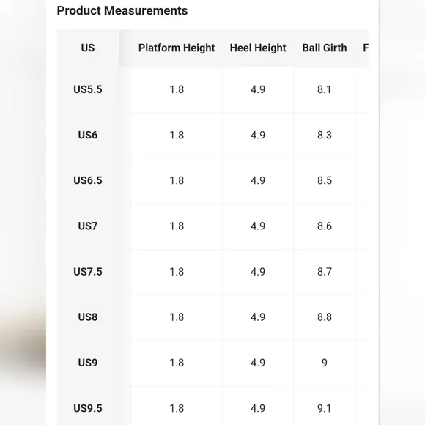The image size is (425, 425).
Task: Click the Ball Girth column header
Action: pos(325,48)
